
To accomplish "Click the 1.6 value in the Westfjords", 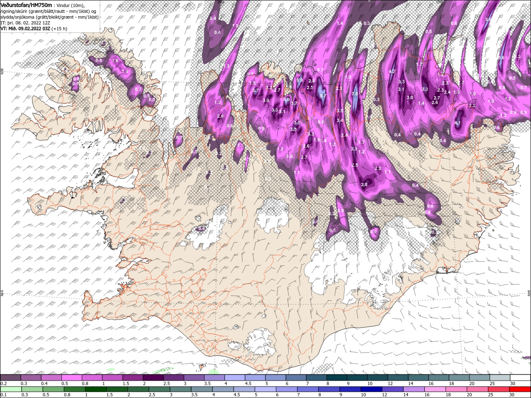I will (115, 61).
